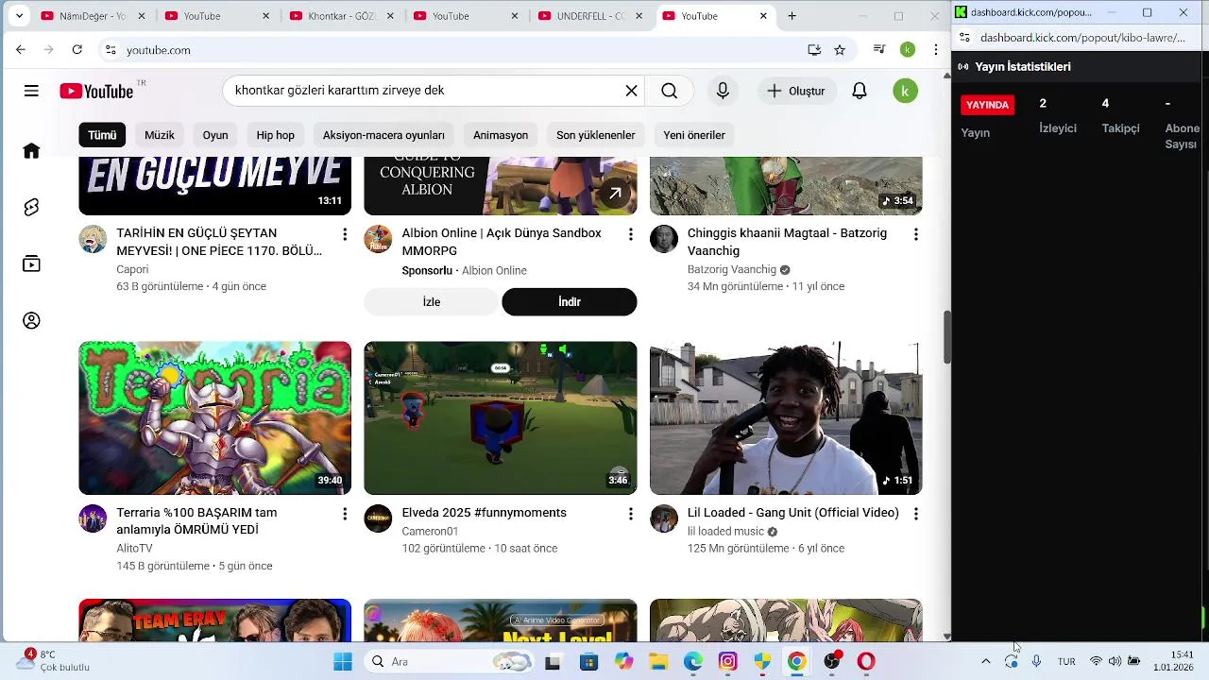1209x680 pixels.
Task: Click İndir on the Albion ad
Action: (570, 302)
